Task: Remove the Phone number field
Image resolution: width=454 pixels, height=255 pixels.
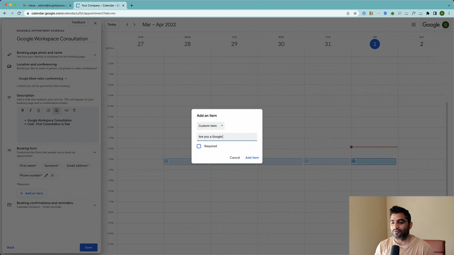Action: point(52,175)
